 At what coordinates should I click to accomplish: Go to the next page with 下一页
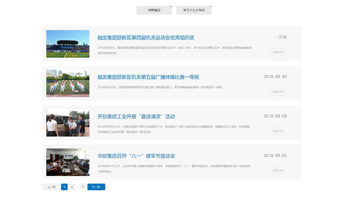click(x=96, y=187)
